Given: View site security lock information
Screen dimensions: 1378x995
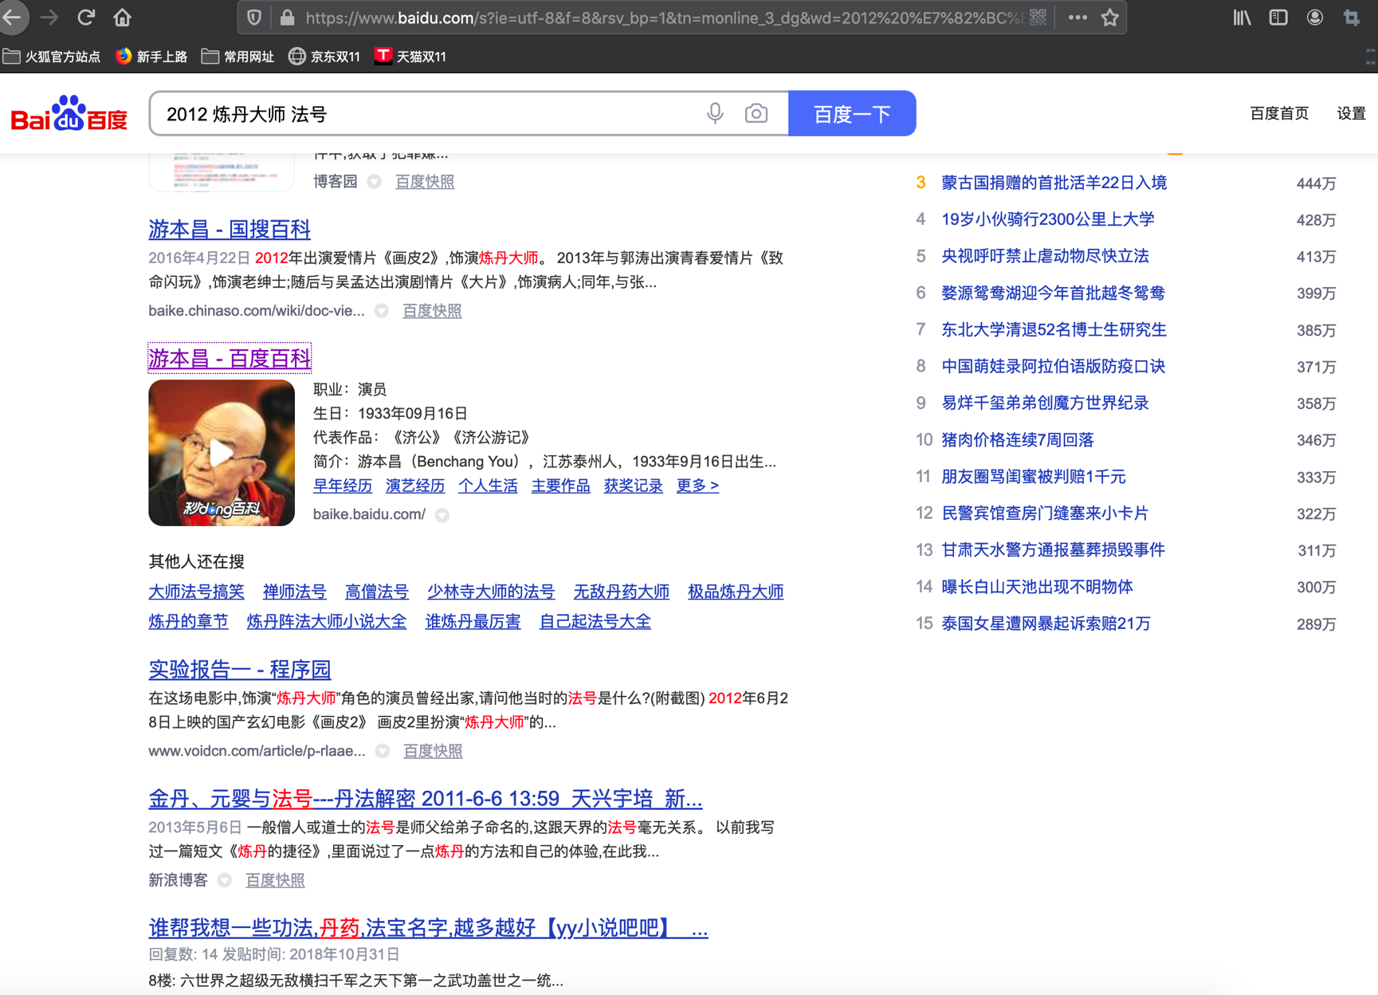Looking at the screenshot, I should [x=287, y=18].
